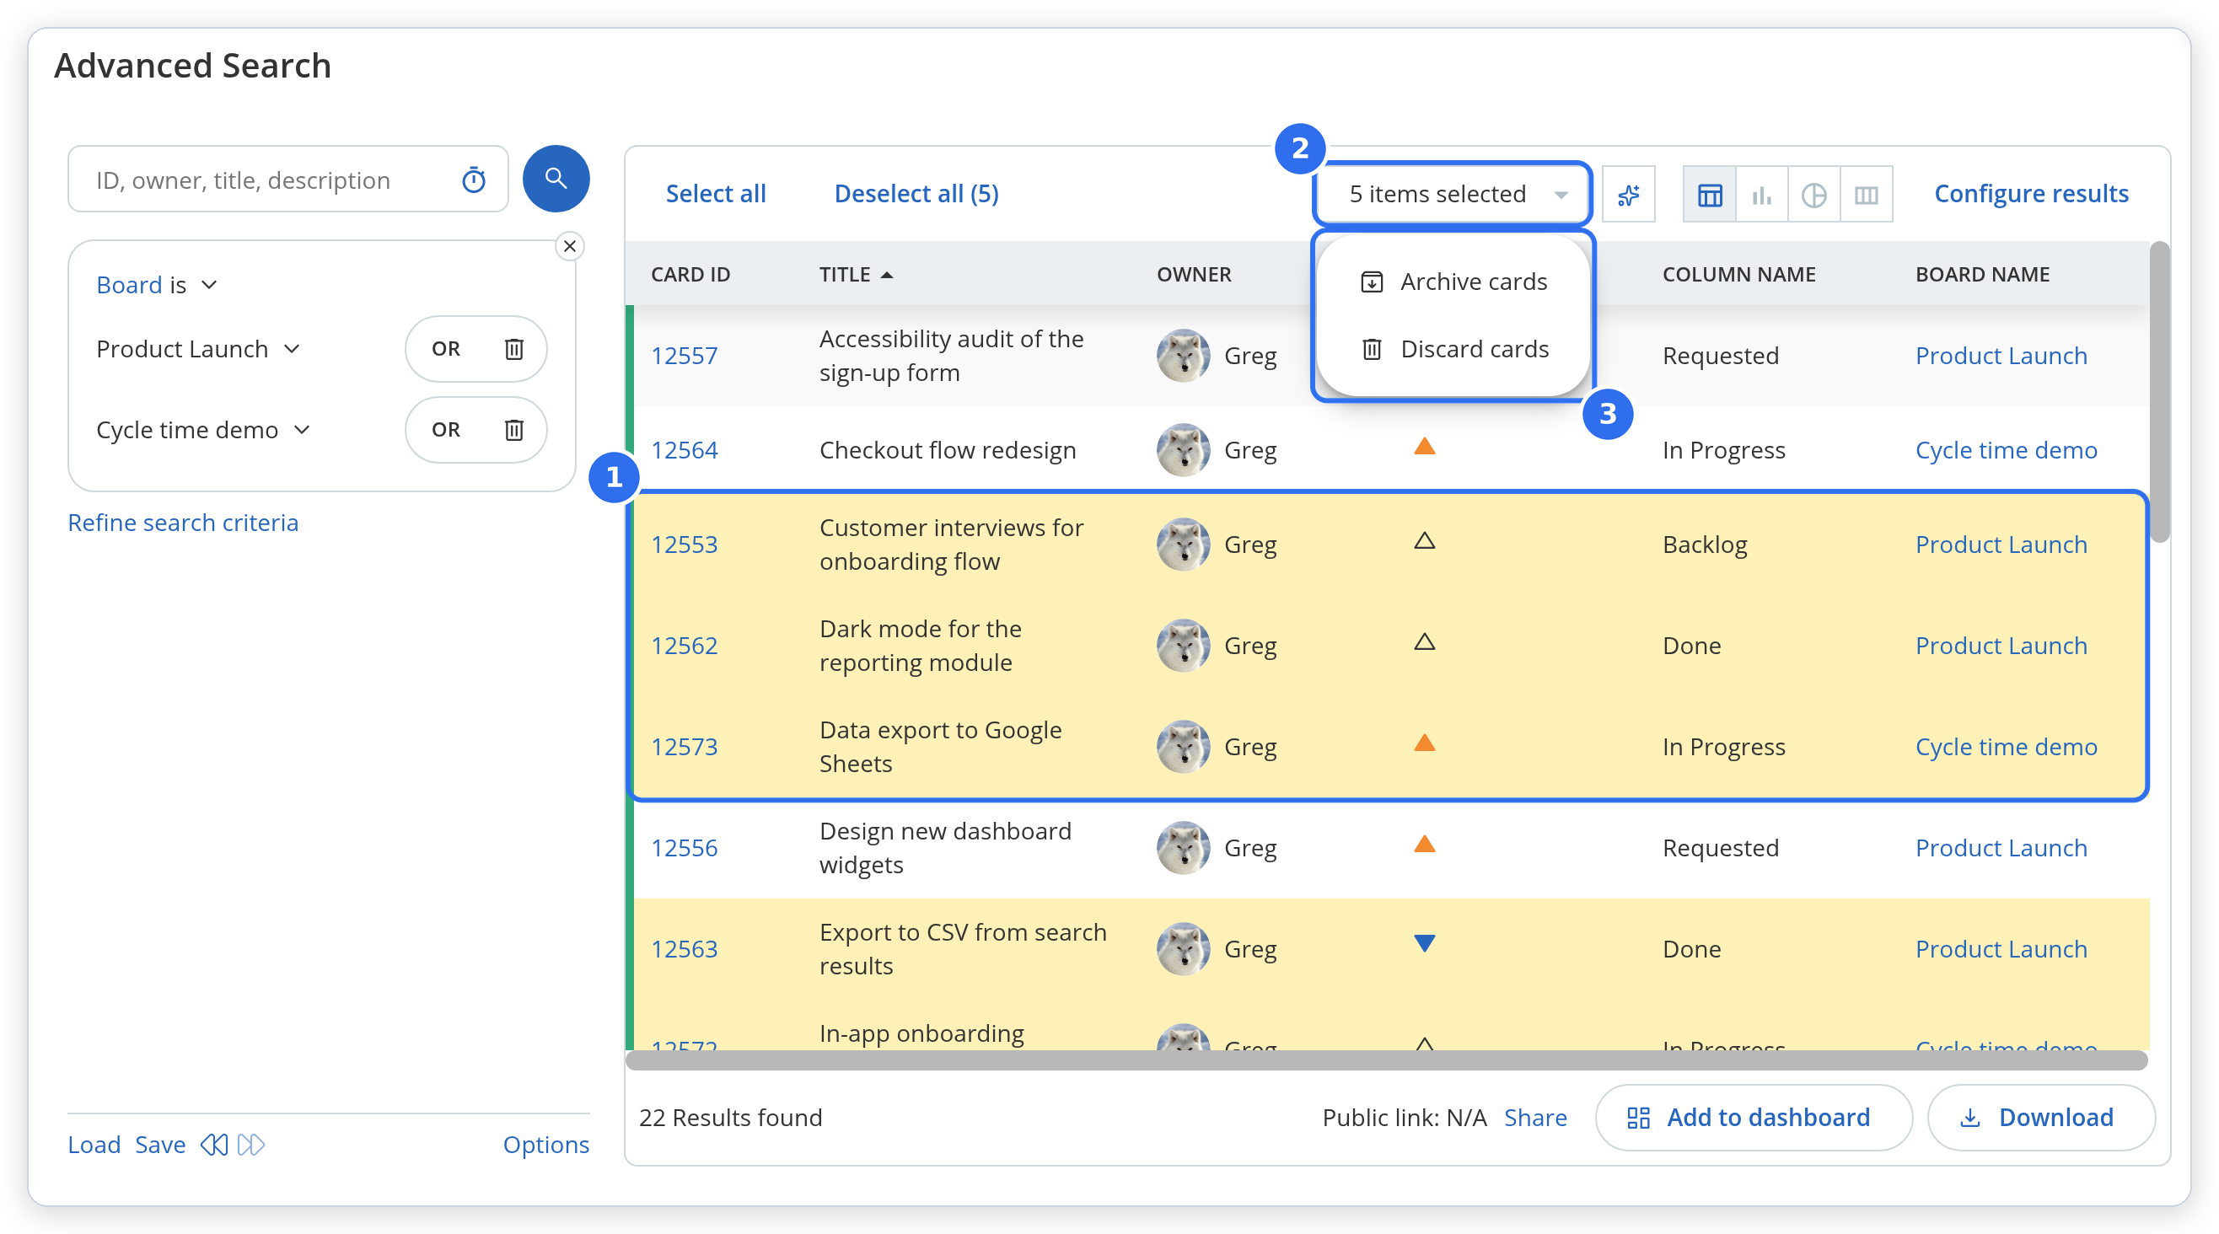Click the Save search link
This screenshot has width=2219, height=1234.
click(x=160, y=1145)
